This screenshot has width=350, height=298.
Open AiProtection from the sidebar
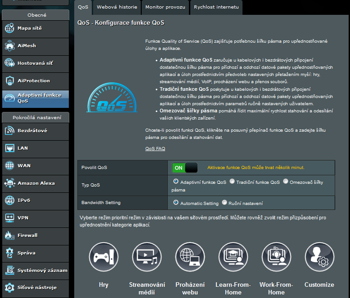click(x=34, y=81)
